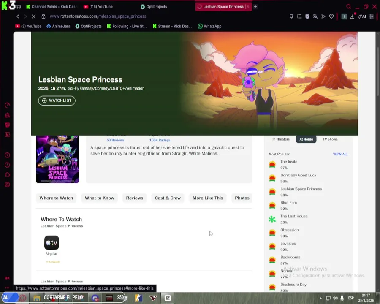This screenshot has height=304, width=380.
Task: Open the (2) YouTube bookmark
Action: (x=28, y=26)
